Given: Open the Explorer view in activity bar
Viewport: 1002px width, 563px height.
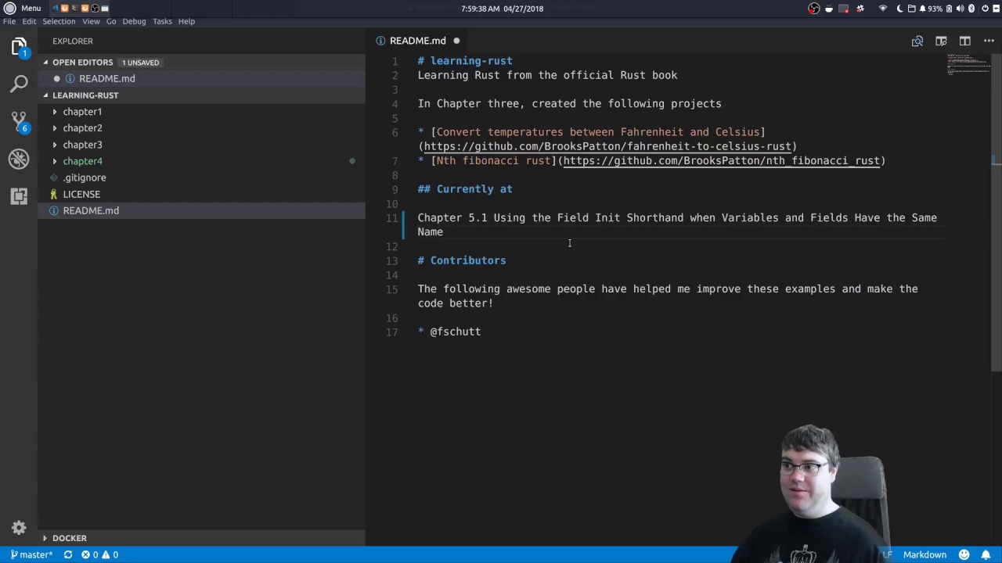Looking at the screenshot, I should click(19, 45).
